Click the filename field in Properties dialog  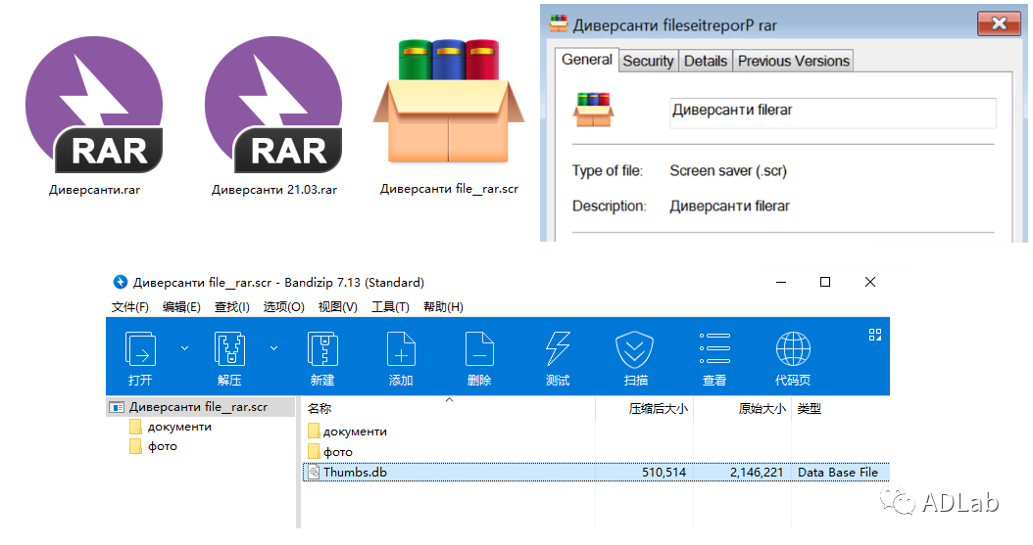pos(832,112)
